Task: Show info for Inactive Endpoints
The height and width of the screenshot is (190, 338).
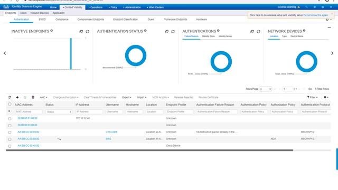Action: 52,31
